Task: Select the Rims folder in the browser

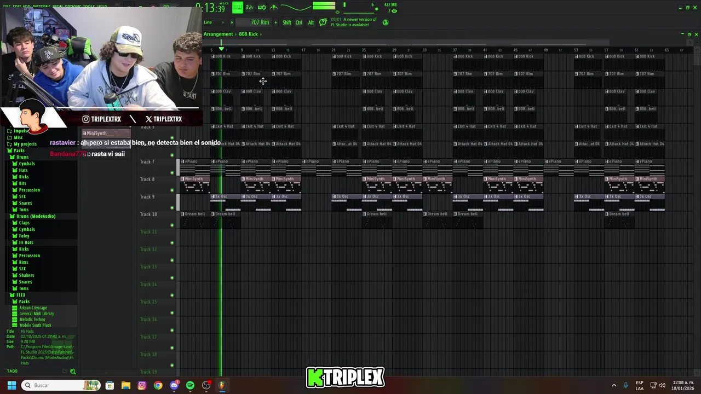Action: (x=24, y=262)
